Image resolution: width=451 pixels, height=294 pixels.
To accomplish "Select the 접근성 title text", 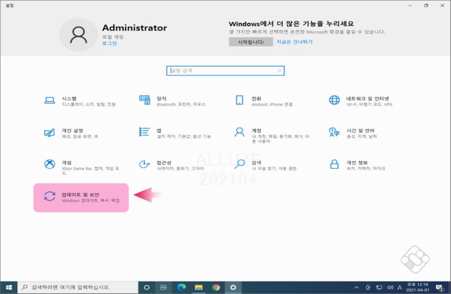I will [x=164, y=162].
